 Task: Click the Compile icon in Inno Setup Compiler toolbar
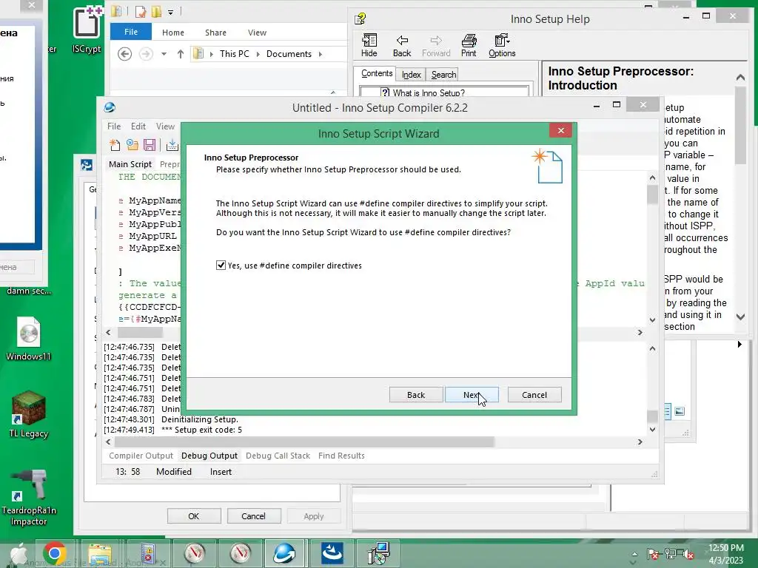click(x=172, y=144)
